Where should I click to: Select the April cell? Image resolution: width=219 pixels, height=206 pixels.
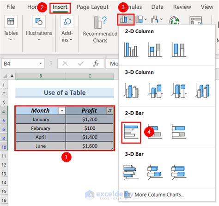click(x=41, y=137)
